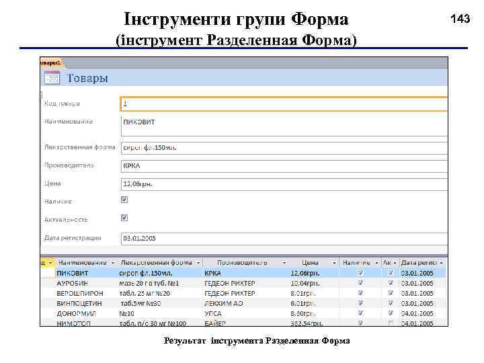Toggle Наличие checkbox in ПИКОВИТ row
Image resolution: width=484 pixels, height=363 pixels.
point(360,273)
